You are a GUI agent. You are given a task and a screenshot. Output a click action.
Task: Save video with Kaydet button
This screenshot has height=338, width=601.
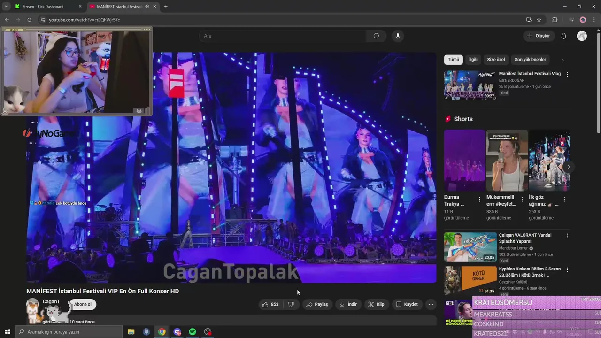(407, 304)
